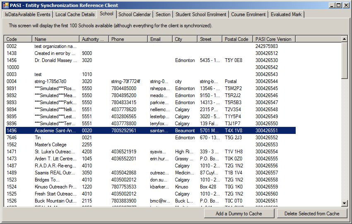352x224 pixels.
Task: Click the PASI application icon in title bar
Action: pos(5,5)
